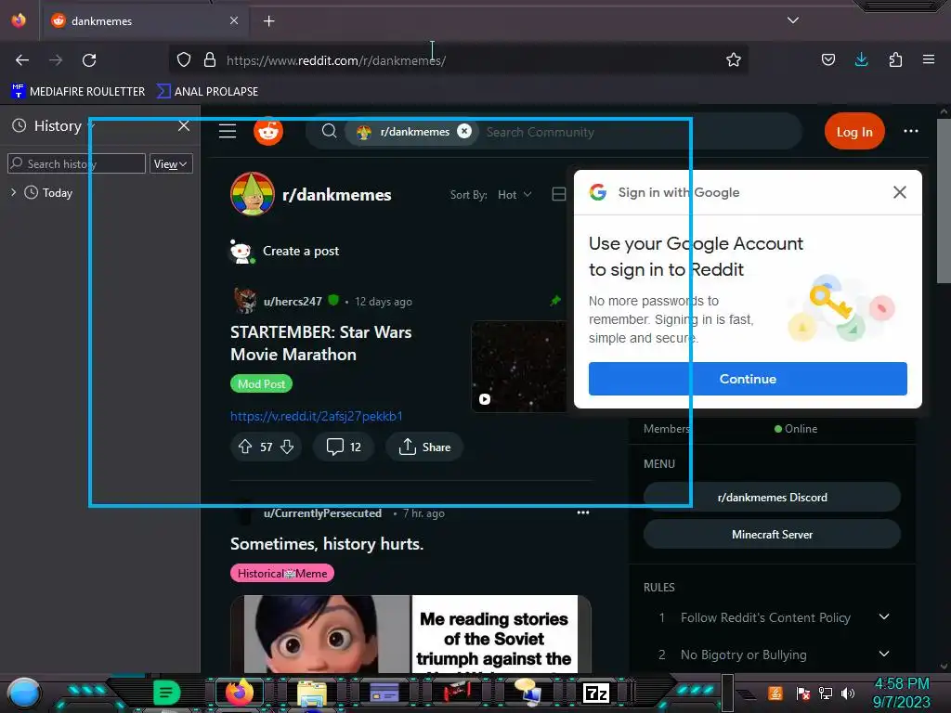Select the Mod Post flair
Image resolution: width=951 pixels, height=713 pixels.
coord(261,383)
